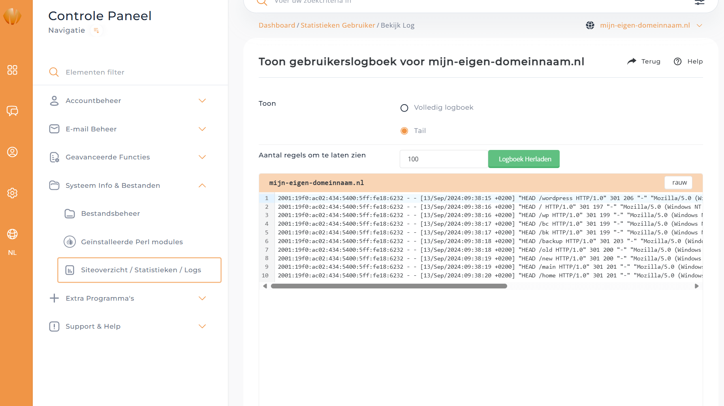724x406 pixels.
Task: Click the horizontal log scrollbar thumb
Action: (x=389, y=286)
